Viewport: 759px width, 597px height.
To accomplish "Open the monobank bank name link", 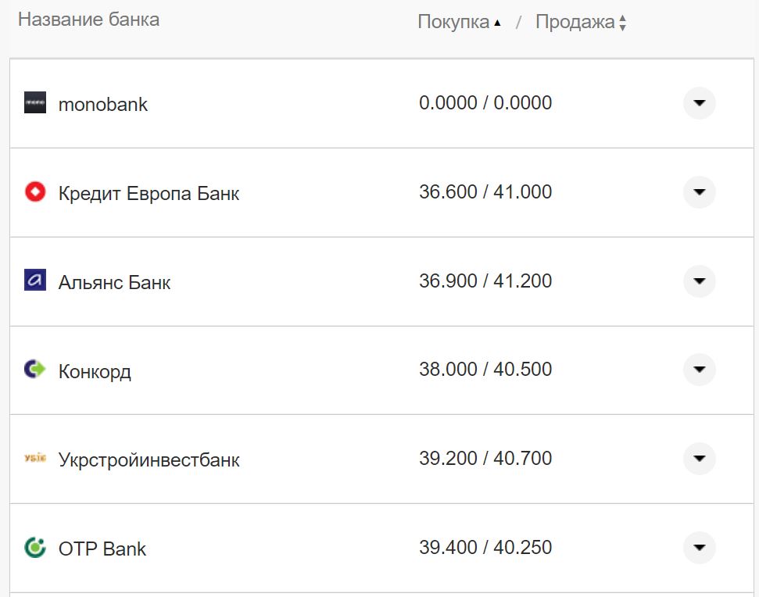I will tap(102, 104).
